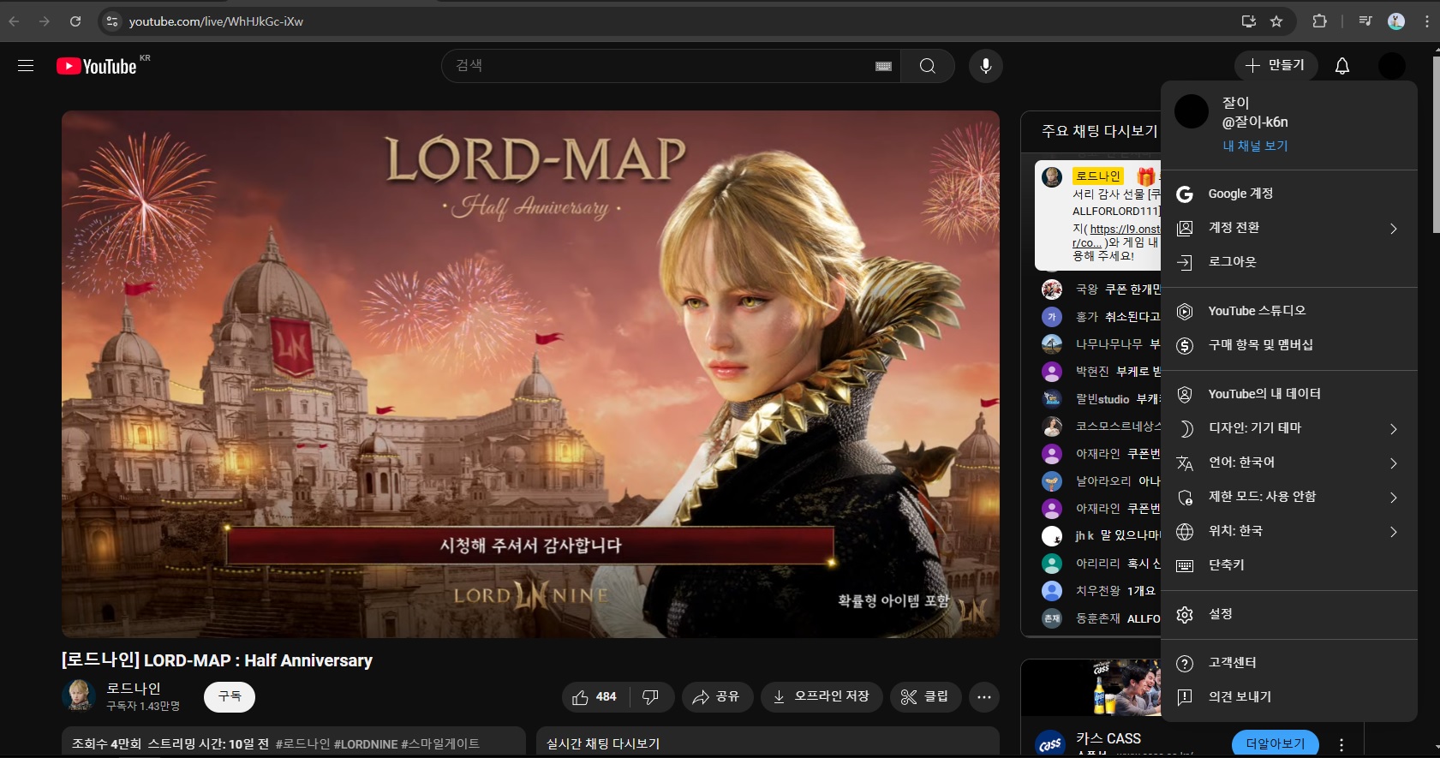
Task: Expand 위치: 한국 location options
Action: 1289,531
